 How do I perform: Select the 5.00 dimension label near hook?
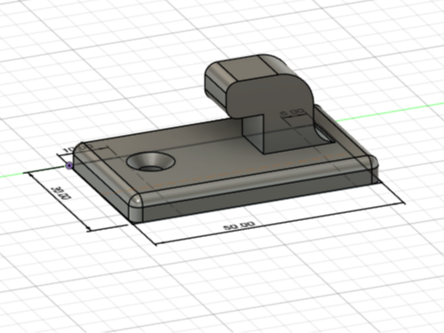(x=293, y=113)
